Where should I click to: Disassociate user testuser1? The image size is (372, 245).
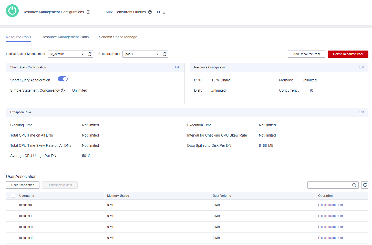pyautogui.click(x=330, y=216)
